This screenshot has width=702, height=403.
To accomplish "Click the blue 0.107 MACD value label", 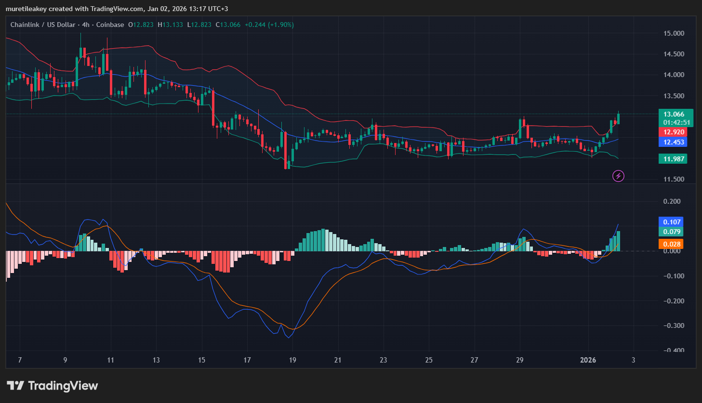I will (x=672, y=222).
